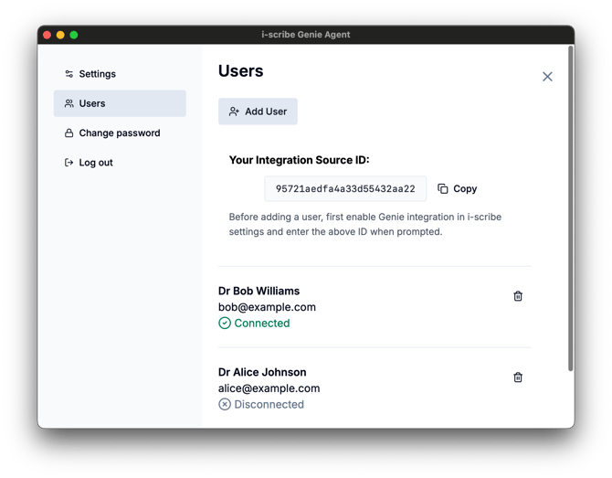This screenshot has height=478, width=612.
Task: Choose Log out in sidebar
Action: click(120, 163)
